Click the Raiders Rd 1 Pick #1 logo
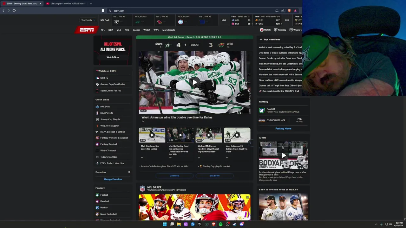 [116, 22]
